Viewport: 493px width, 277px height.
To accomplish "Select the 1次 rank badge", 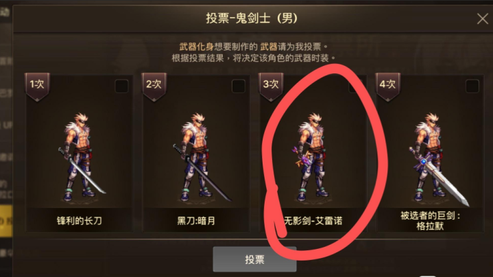I will [x=37, y=87].
